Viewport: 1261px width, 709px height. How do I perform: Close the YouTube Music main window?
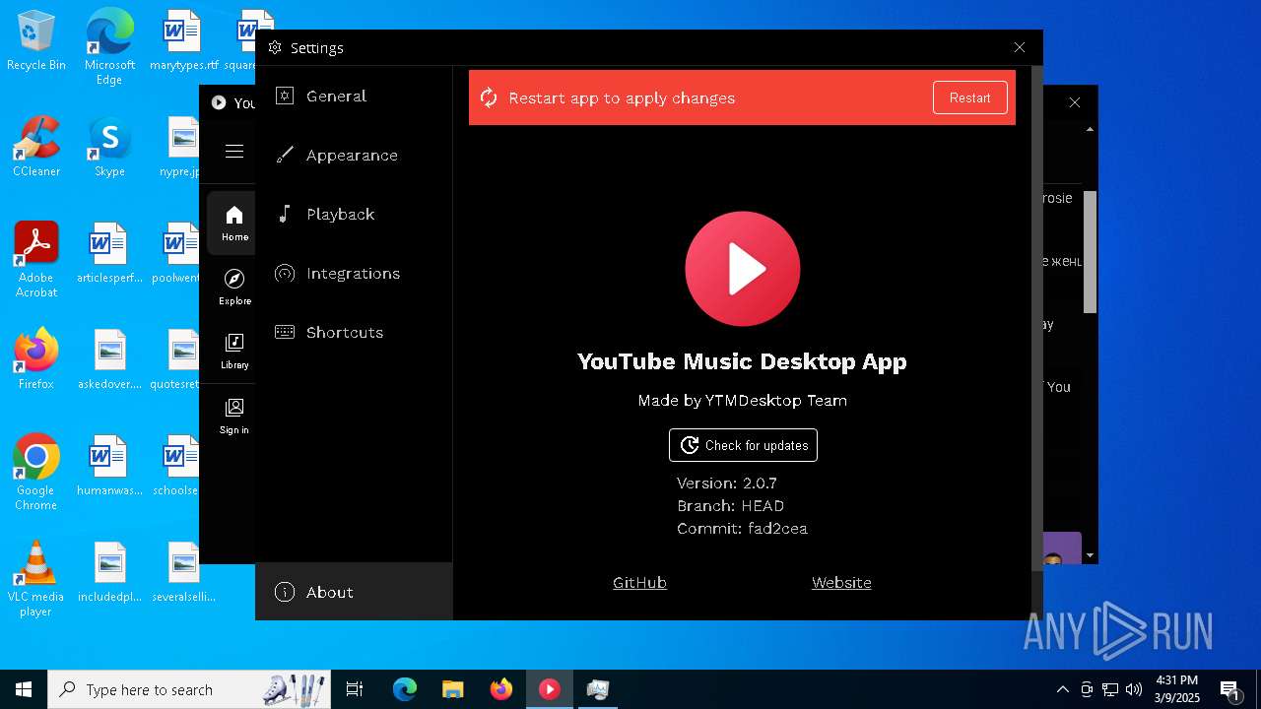point(1075,102)
